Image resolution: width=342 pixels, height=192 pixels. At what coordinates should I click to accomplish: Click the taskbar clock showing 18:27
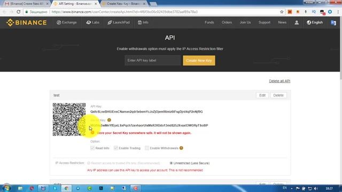[329, 188]
